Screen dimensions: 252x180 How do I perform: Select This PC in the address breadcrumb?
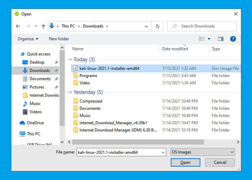pyautogui.click(x=68, y=26)
